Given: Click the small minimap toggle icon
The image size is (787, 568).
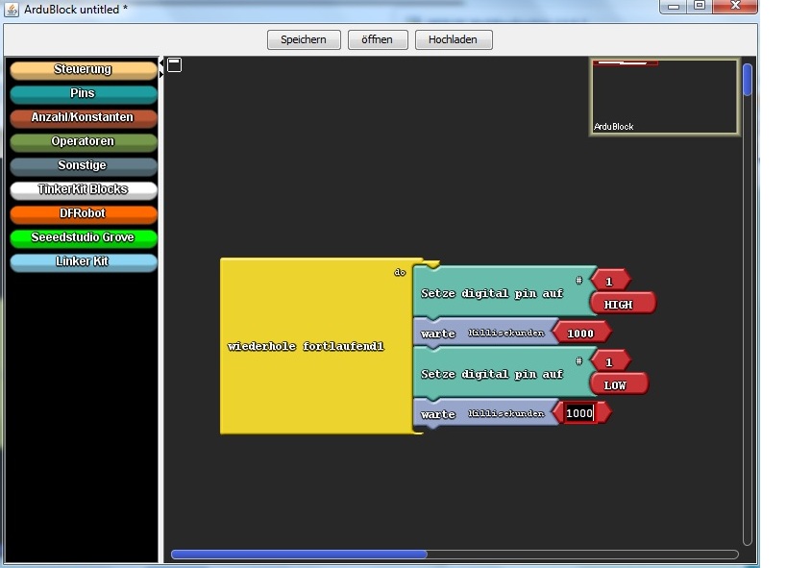Looking at the screenshot, I should pos(174,64).
